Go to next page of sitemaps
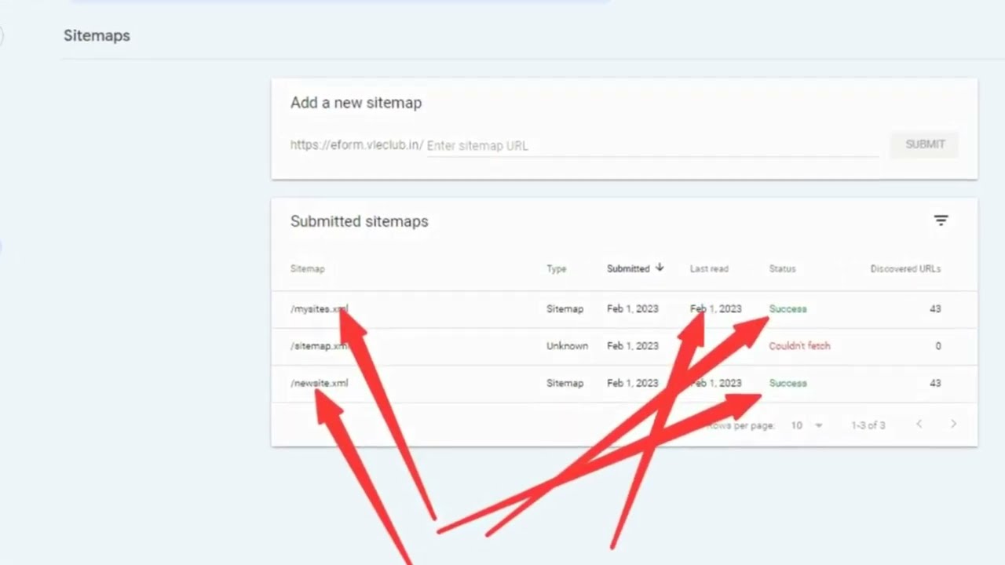Image resolution: width=1005 pixels, height=565 pixels. [953, 425]
